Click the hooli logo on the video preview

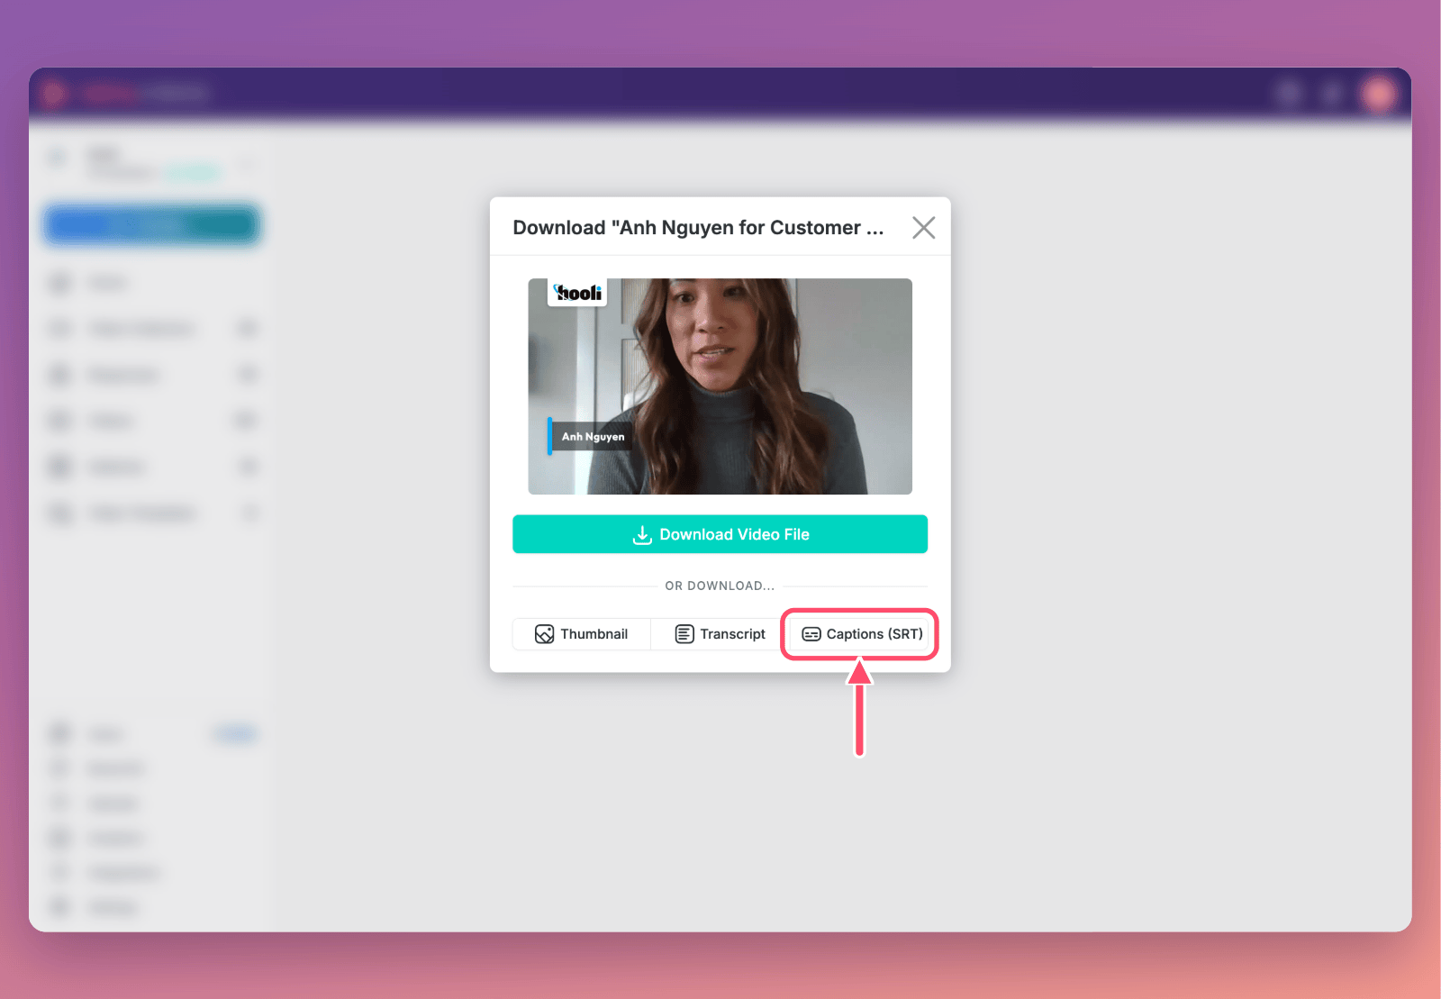(577, 293)
